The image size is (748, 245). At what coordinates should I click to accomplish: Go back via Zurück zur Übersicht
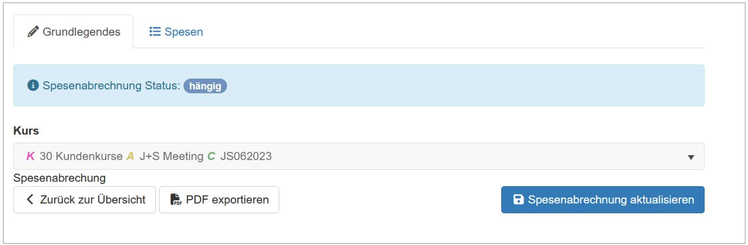coord(85,200)
